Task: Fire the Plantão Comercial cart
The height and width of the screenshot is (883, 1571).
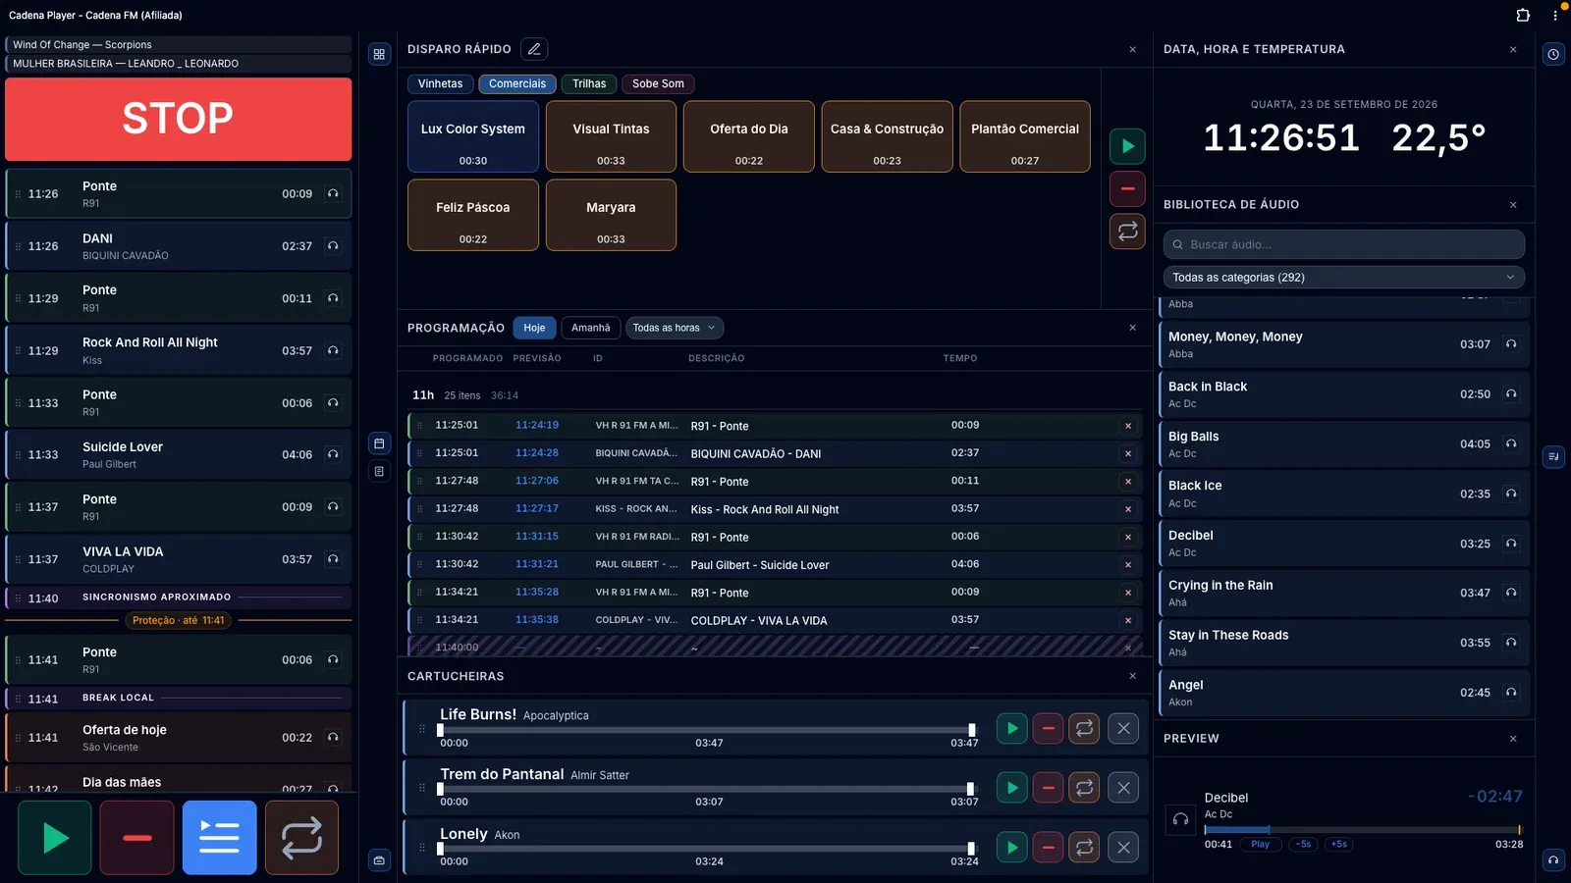Action: pyautogui.click(x=1025, y=136)
